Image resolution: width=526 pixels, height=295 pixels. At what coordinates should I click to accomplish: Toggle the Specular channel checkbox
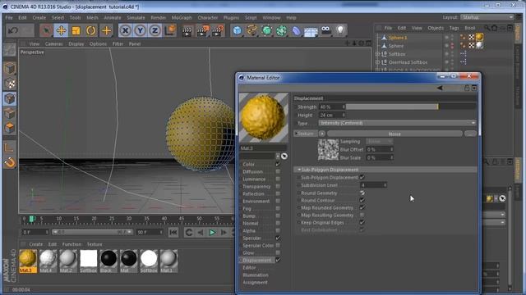[x=278, y=238]
